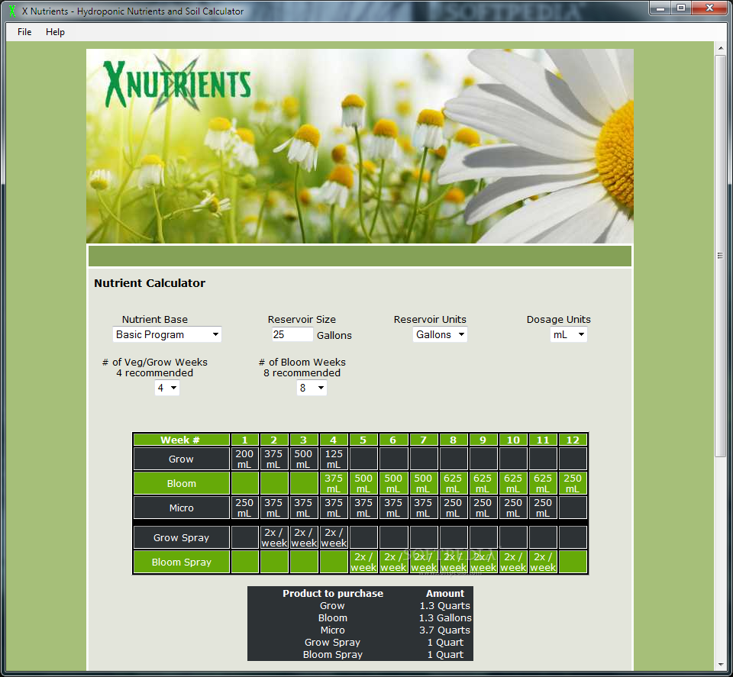Close the X Nutrients window
The width and height of the screenshot is (733, 677).
click(x=709, y=8)
